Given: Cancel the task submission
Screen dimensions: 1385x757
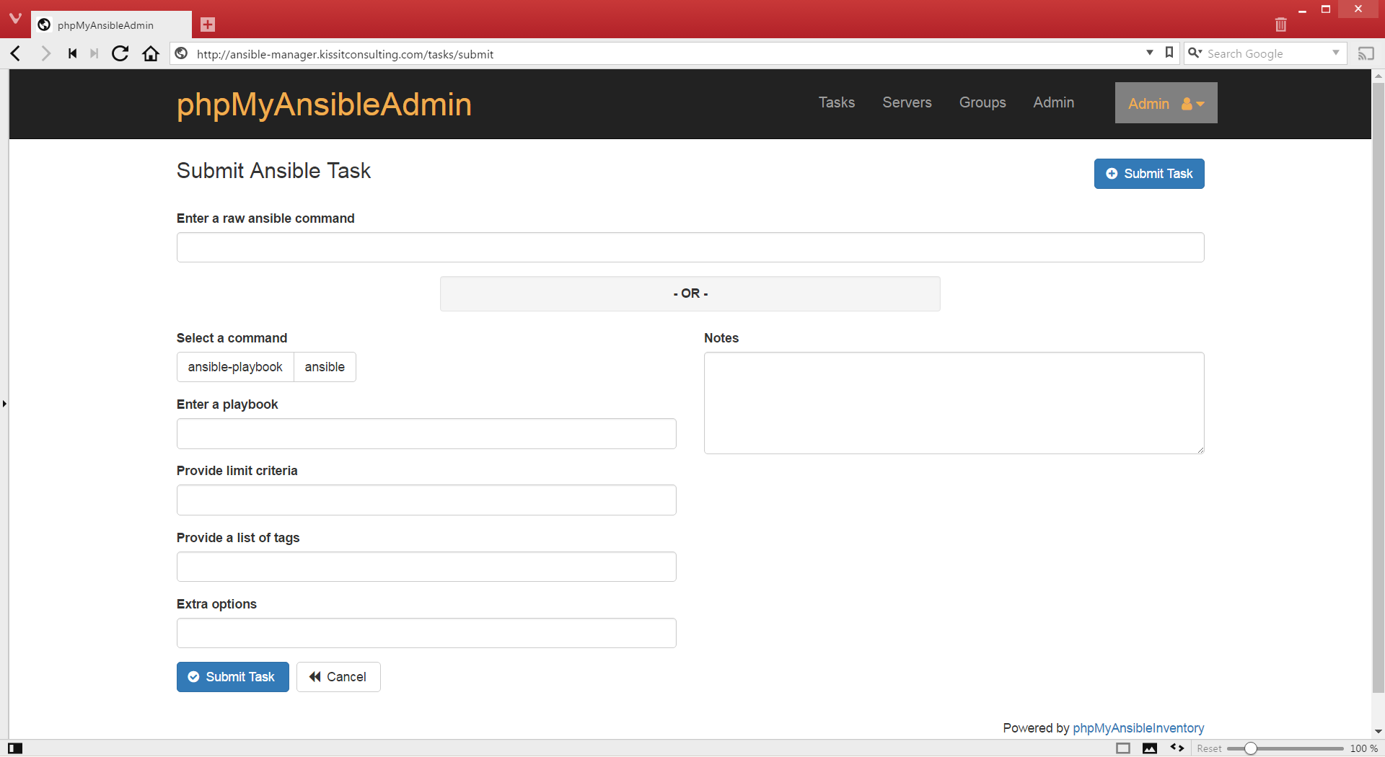Looking at the screenshot, I should 338,677.
